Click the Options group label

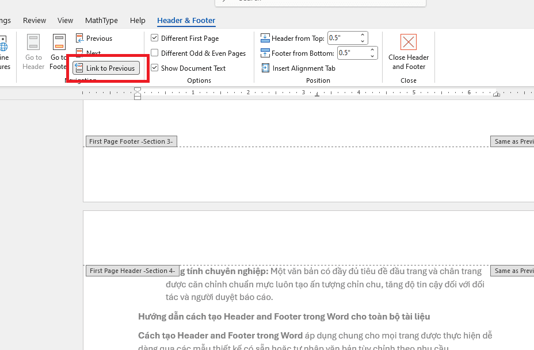pyautogui.click(x=199, y=80)
